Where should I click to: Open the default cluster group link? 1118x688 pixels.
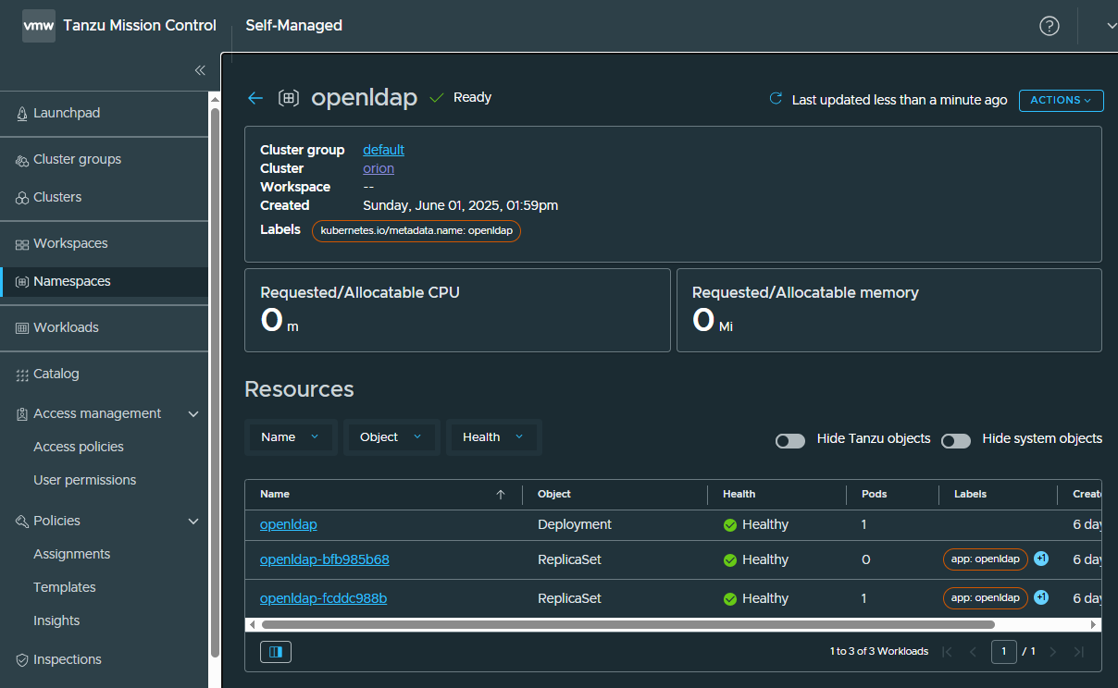pyautogui.click(x=383, y=150)
